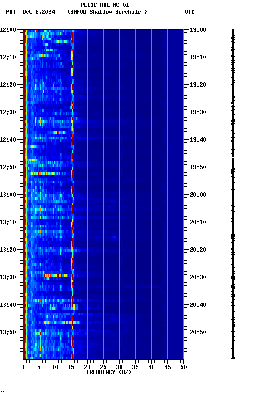
Task: Click the PDT time label 12:20
Action: (x=8, y=85)
